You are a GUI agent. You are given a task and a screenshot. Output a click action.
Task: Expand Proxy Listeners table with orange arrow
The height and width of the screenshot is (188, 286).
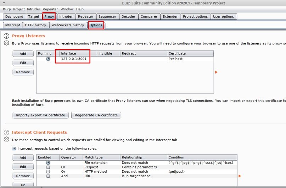pos(216,72)
